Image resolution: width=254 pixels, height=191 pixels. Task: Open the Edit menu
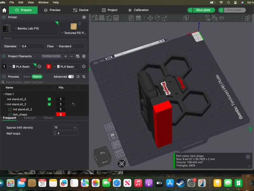pos(21,3)
